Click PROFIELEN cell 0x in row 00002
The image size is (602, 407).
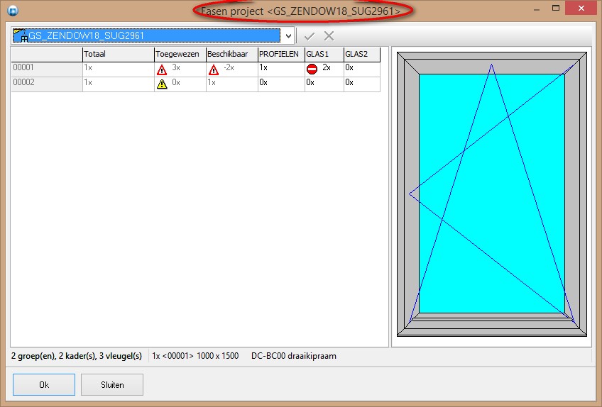(281, 84)
